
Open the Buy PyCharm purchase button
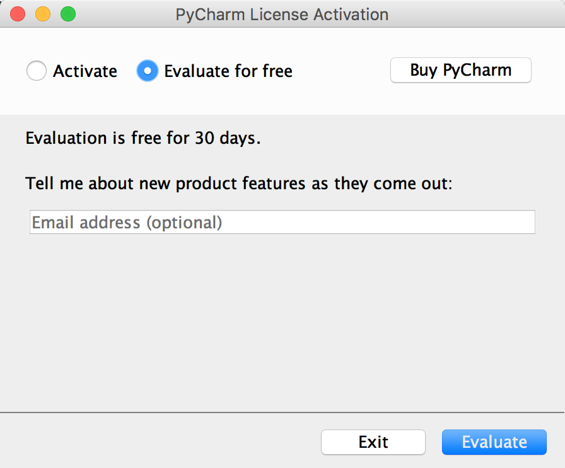[461, 70]
